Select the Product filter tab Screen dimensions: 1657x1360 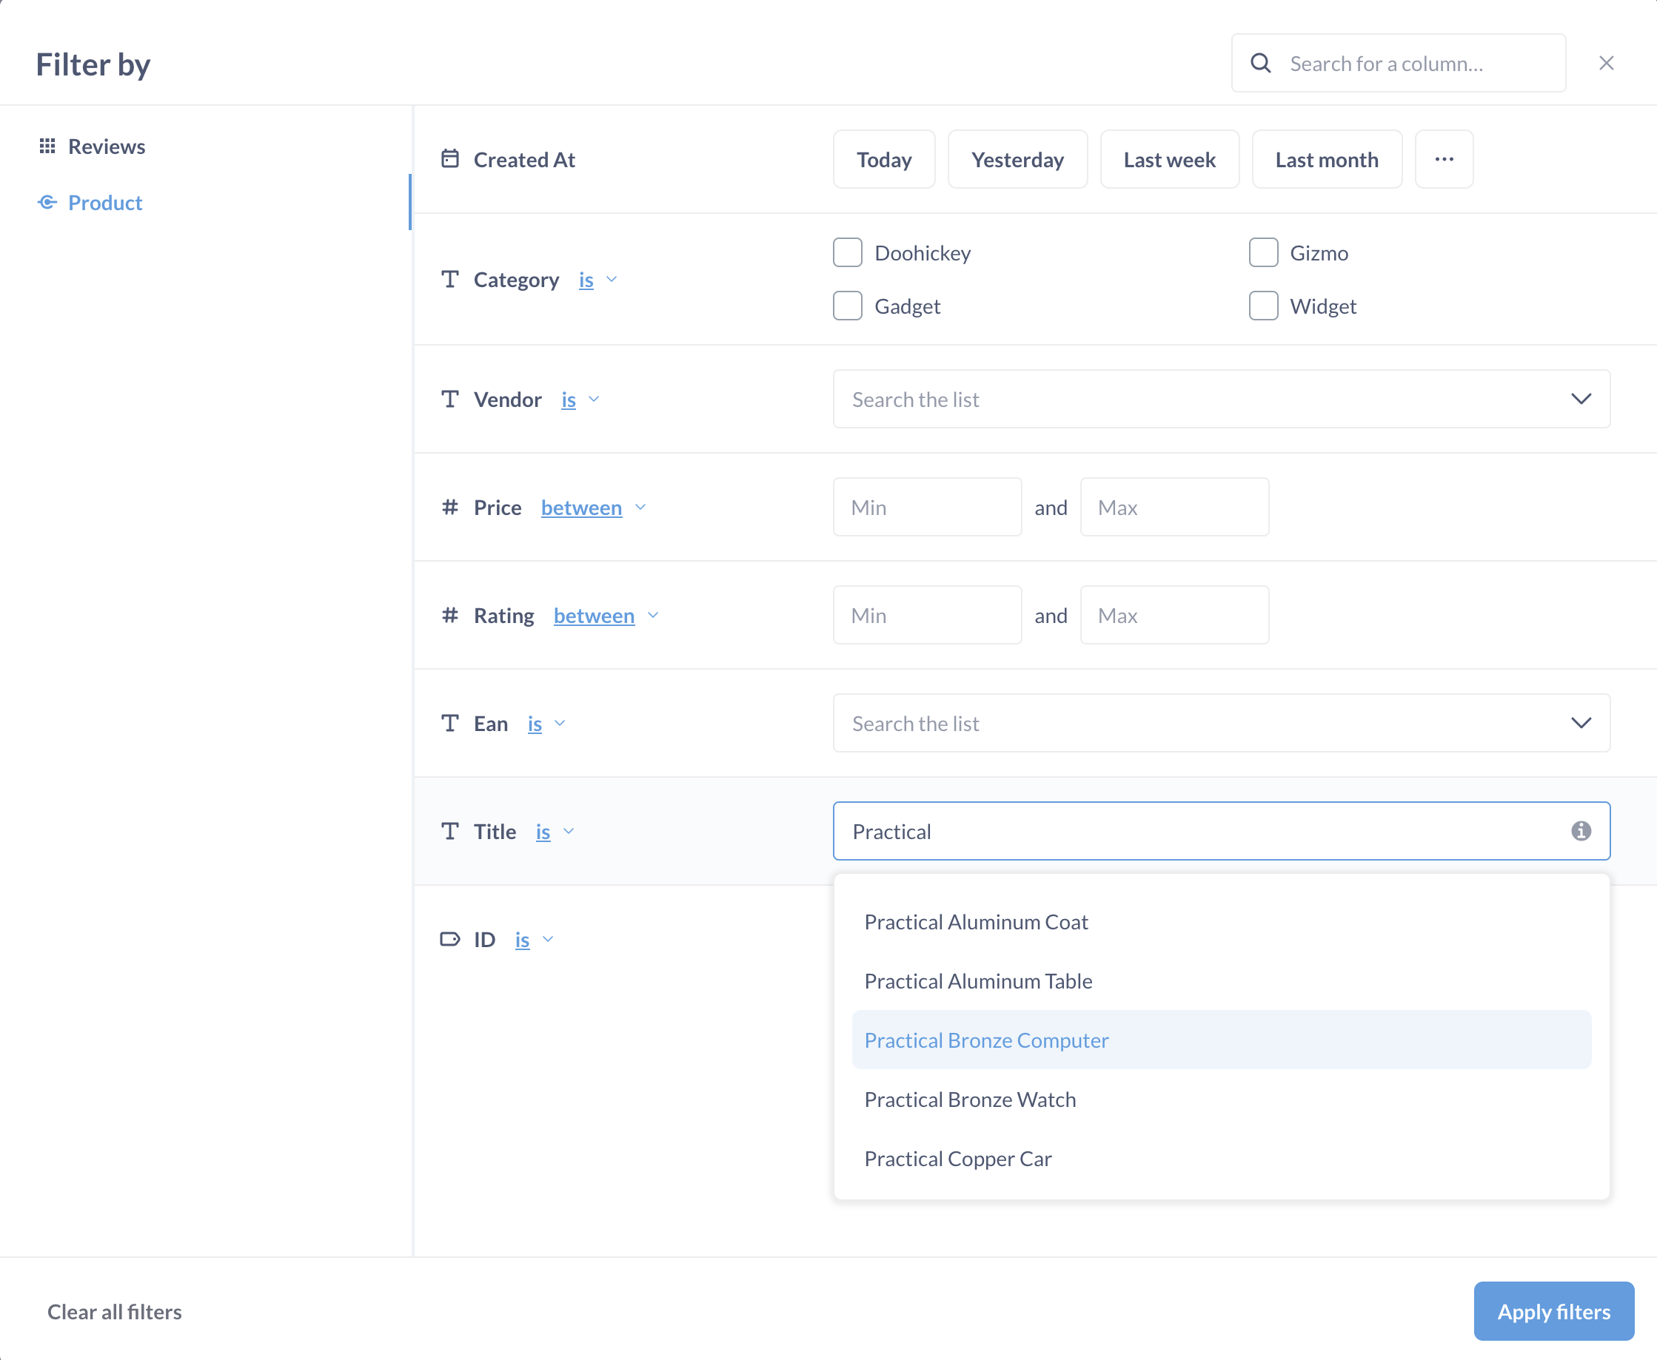[x=104, y=202]
